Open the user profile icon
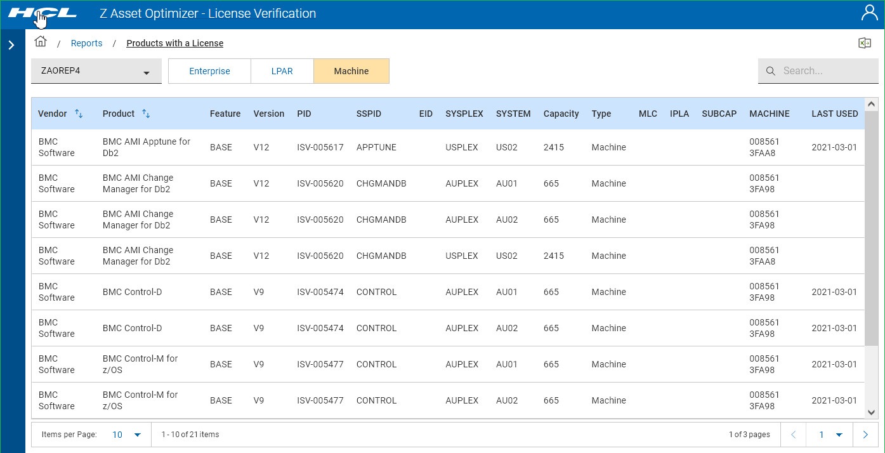The height and width of the screenshot is (453, 885). 869,13
